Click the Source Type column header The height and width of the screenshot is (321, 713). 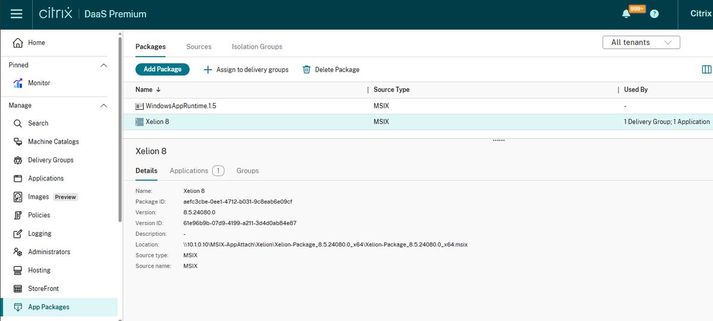(392, 90)
